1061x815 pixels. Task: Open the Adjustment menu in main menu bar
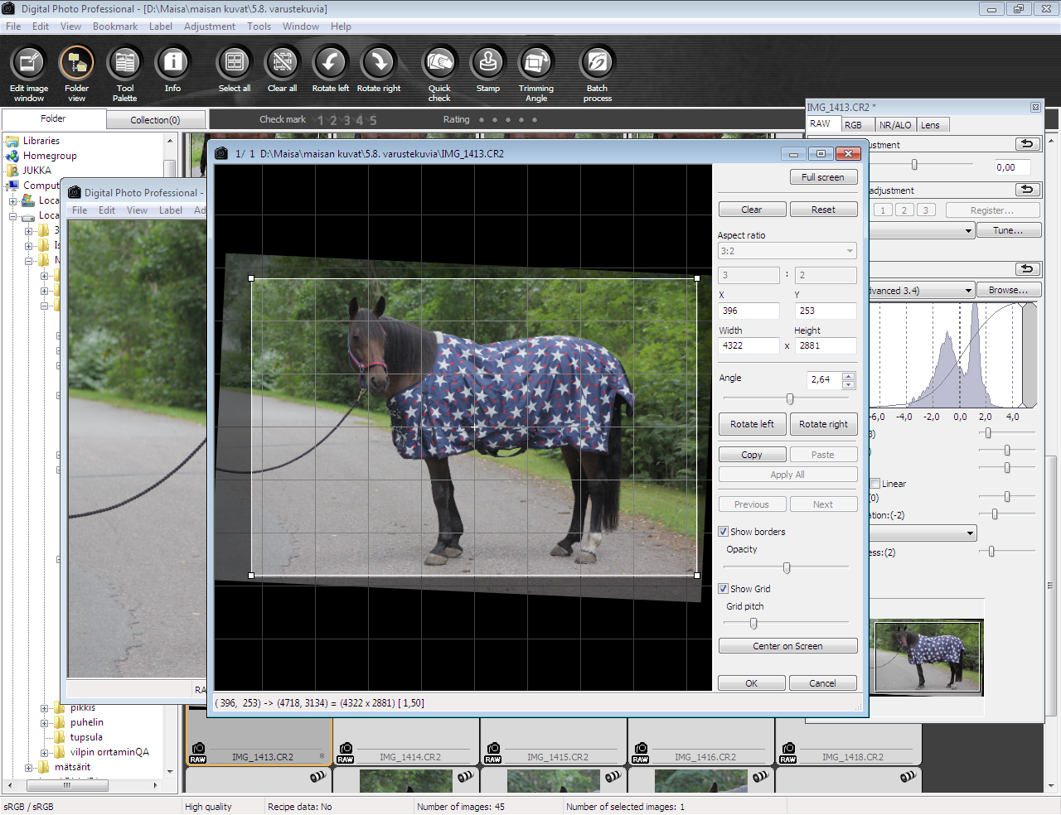[210, 27]
